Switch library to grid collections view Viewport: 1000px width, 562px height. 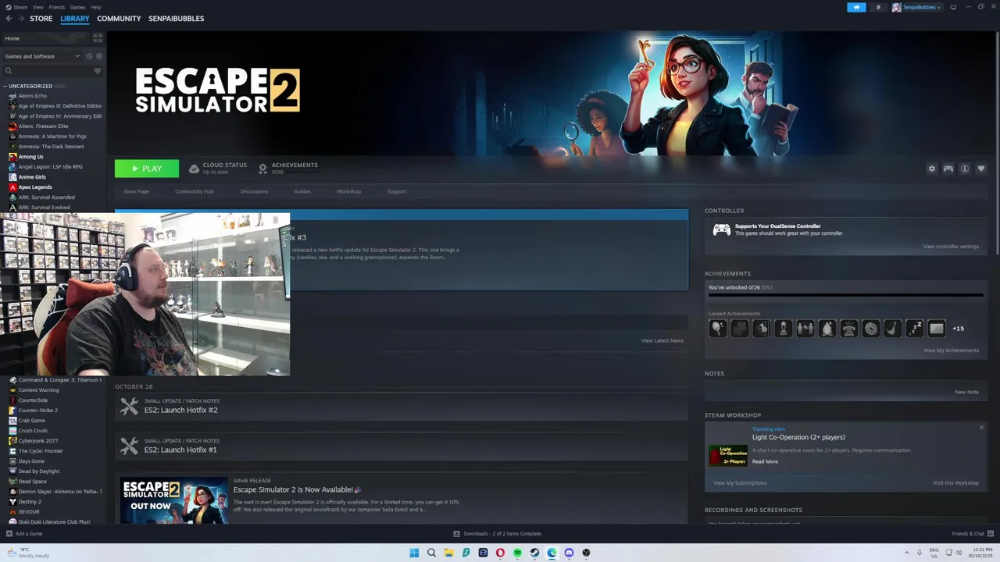click(x=98, y=37)
